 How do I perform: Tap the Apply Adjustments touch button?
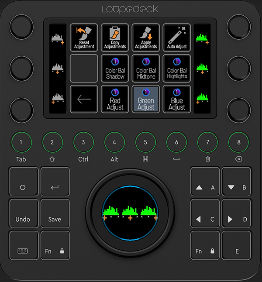tap(146, 38)
